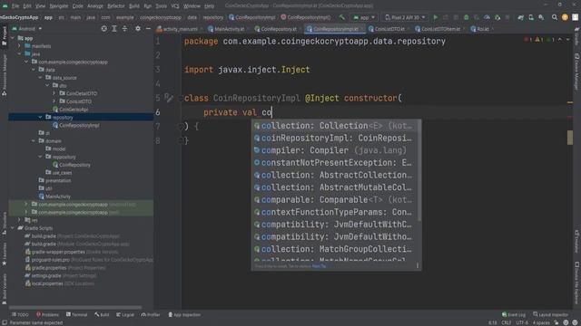The width and height of the screenshot is (581, 326).
Task: Open Search Everywhere magnifier icon
Action: [555, 17]
